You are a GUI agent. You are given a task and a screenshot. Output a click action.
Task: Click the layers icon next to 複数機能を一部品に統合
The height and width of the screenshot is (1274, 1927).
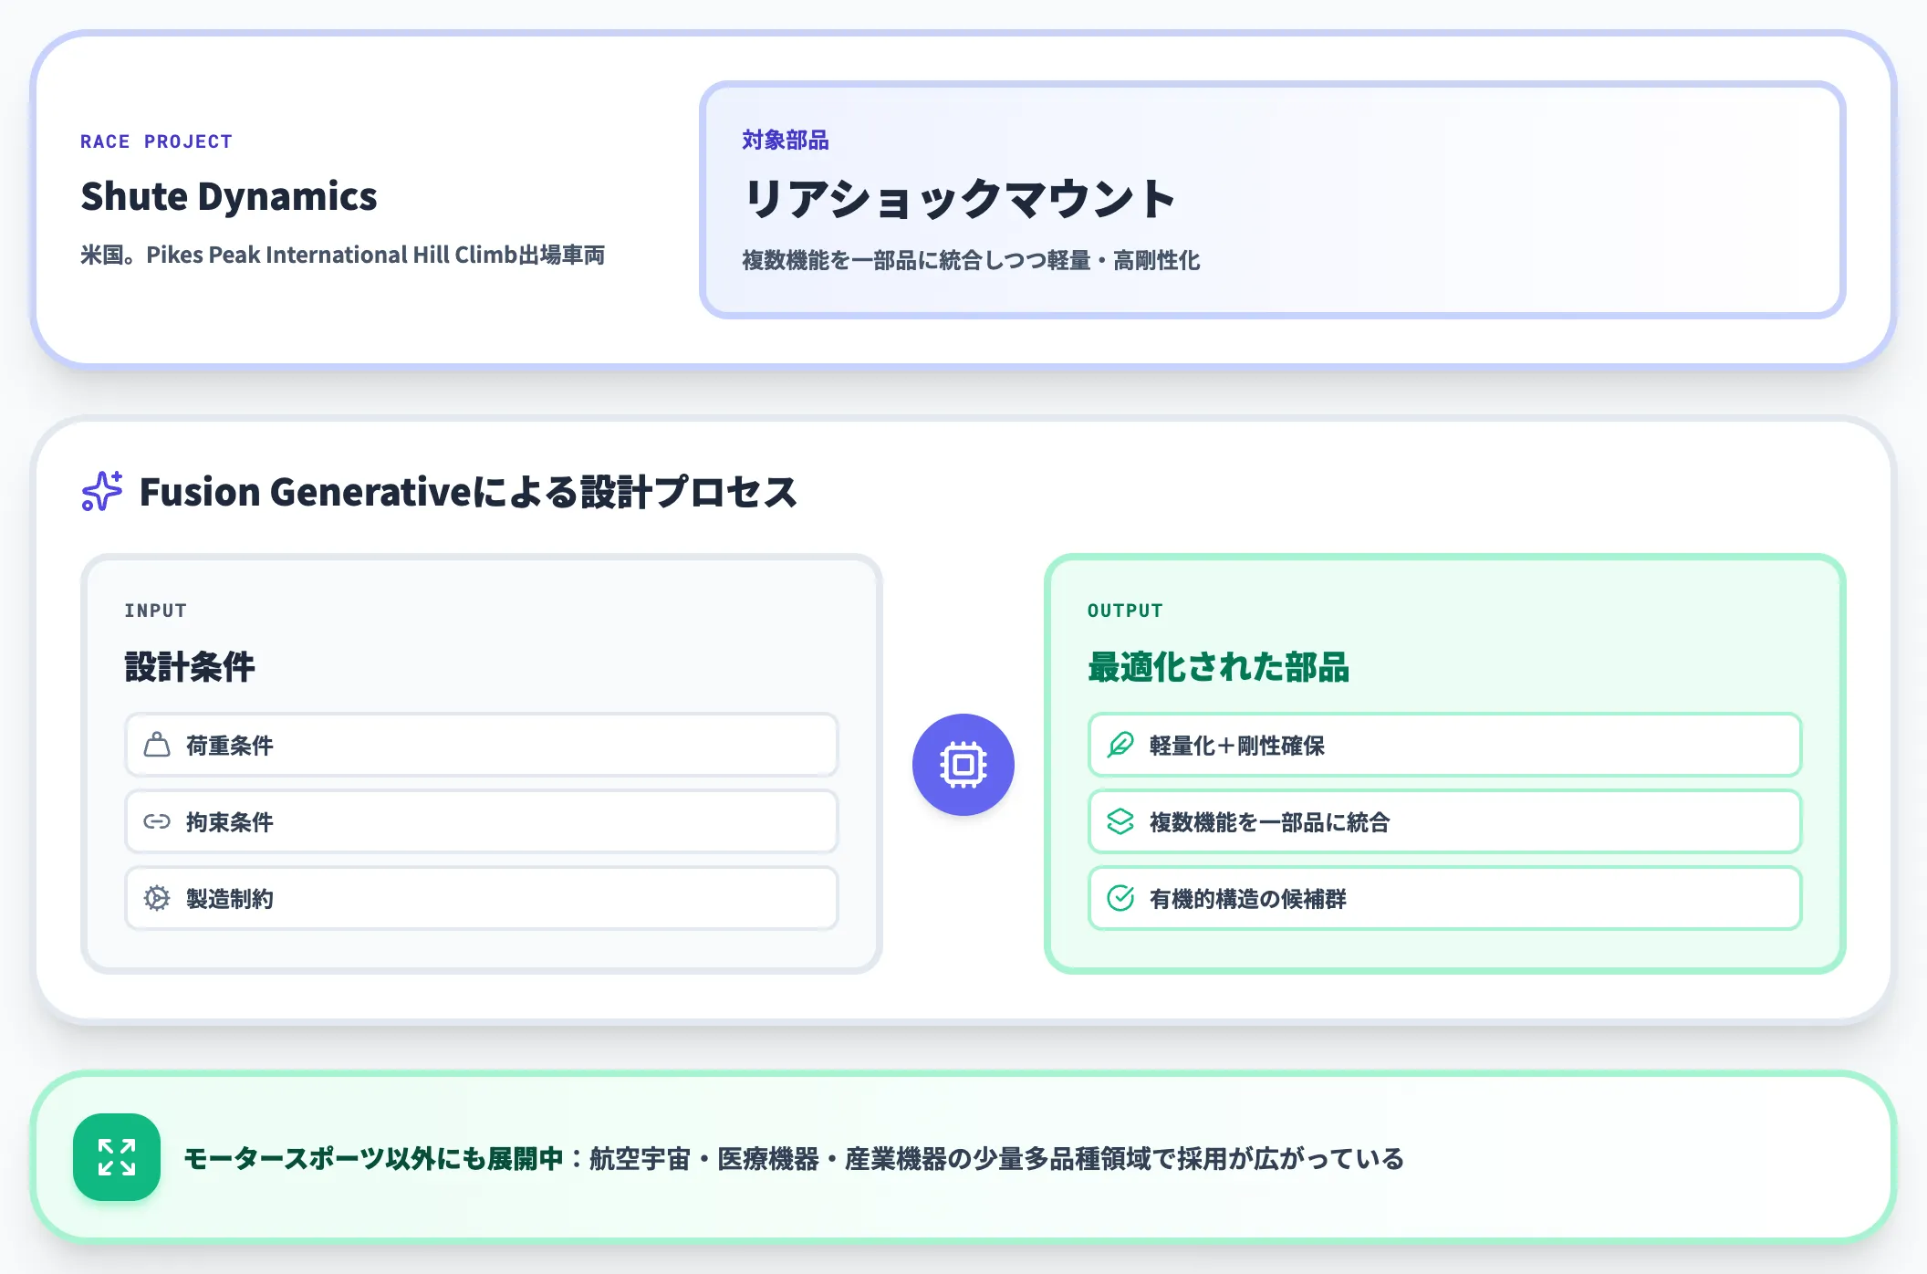click(x=1120, y=821)
